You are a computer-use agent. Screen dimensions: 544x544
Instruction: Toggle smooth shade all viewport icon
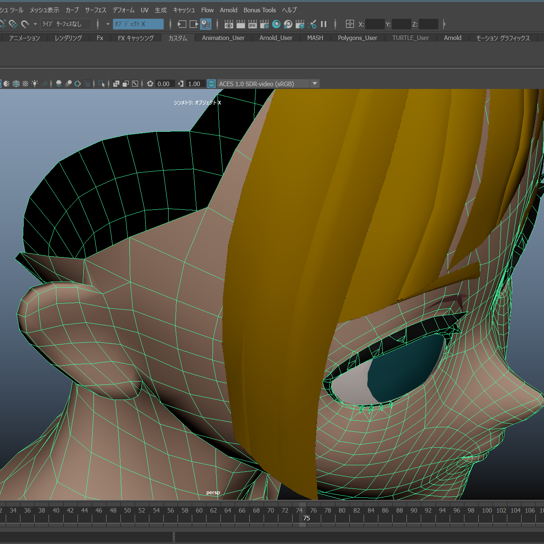[x=7, y=84]
